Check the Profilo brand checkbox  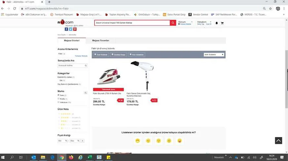pyautogui.click(x=58, y=99)
